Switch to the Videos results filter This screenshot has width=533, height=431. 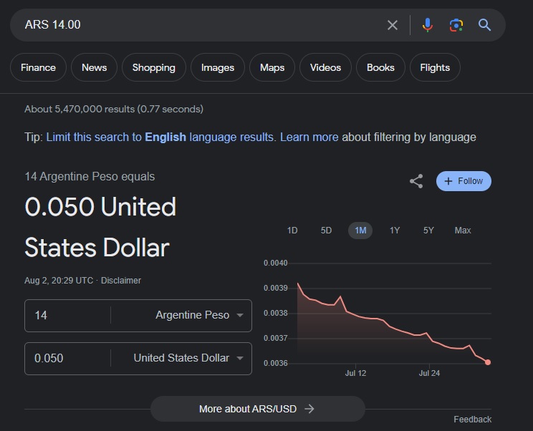coord(325,67)
